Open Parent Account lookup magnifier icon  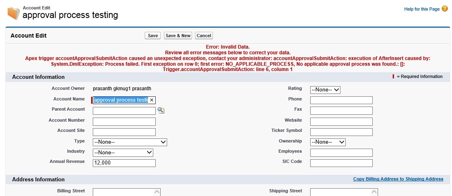[161, 110]
